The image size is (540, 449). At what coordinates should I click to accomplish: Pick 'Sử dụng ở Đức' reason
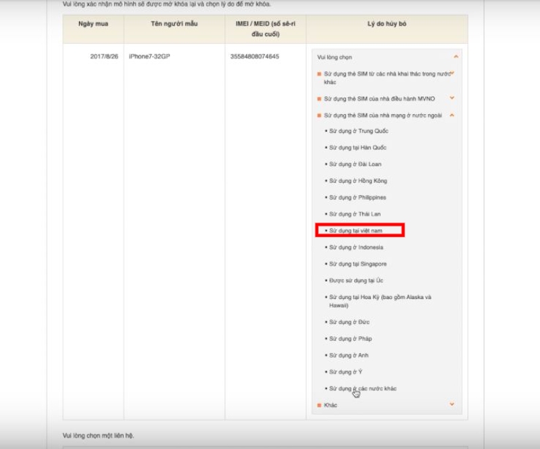coord(351,322)
